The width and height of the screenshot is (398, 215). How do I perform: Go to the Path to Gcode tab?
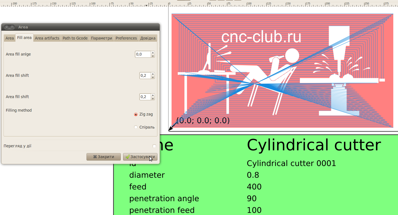pyautogui.click(x=75, y=38)
